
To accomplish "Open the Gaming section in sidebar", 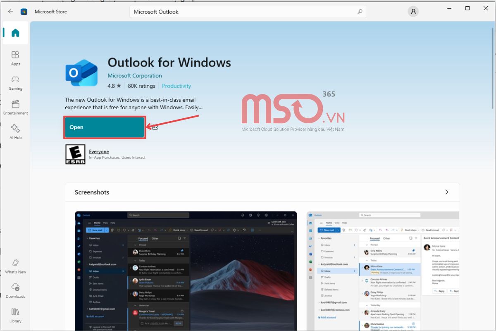I will (x=15, y=83).
